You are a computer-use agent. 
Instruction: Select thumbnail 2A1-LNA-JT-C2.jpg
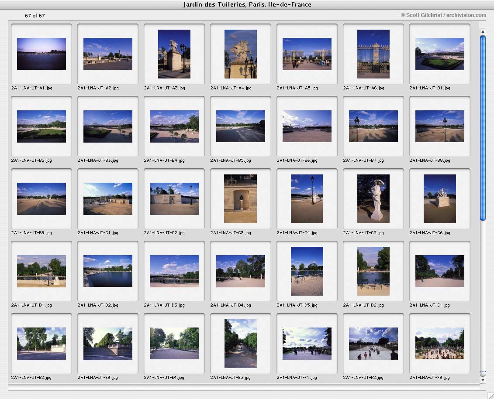pyautogui.click(x=174, y=199)
